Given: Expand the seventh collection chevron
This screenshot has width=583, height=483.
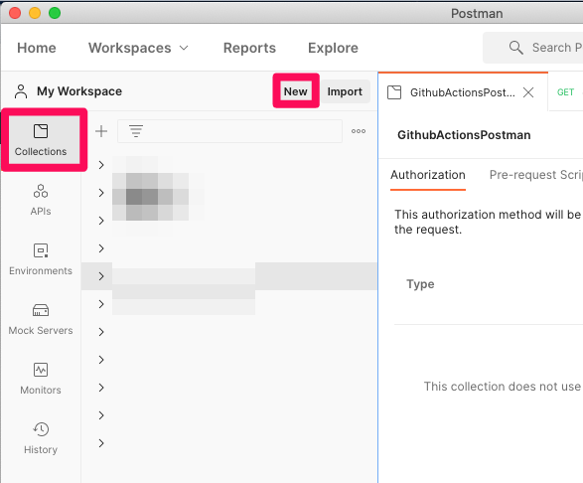Looking at the screenshot, I should point(101,332).
